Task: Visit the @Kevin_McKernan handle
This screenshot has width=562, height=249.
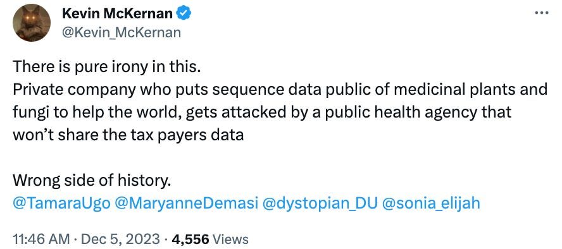Action: (122, 33)
